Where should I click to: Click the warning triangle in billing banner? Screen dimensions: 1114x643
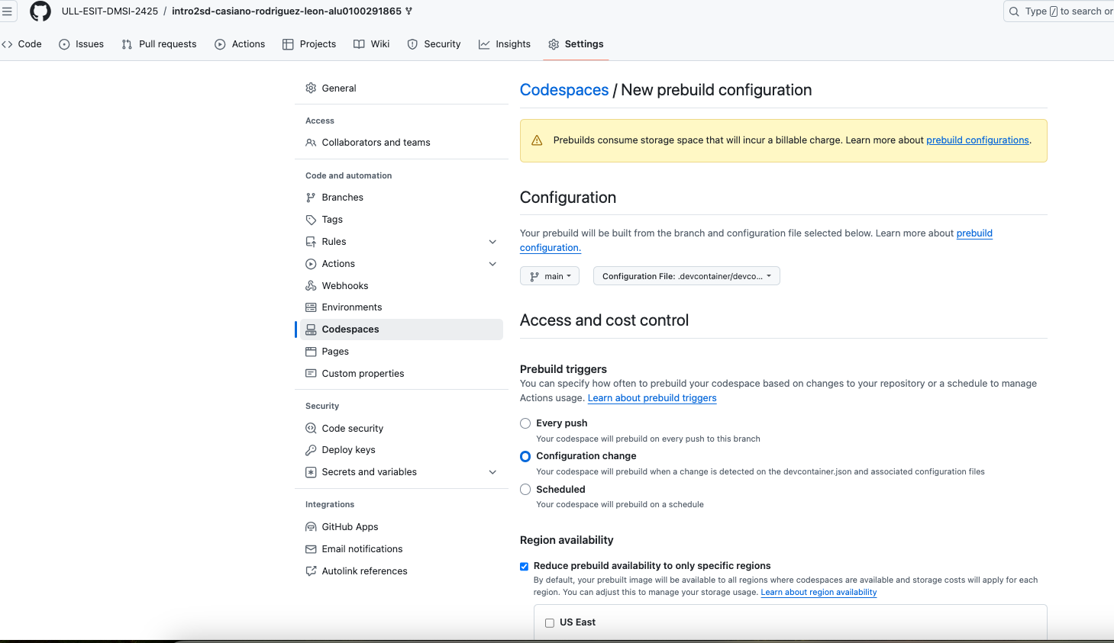coord(537,140)
